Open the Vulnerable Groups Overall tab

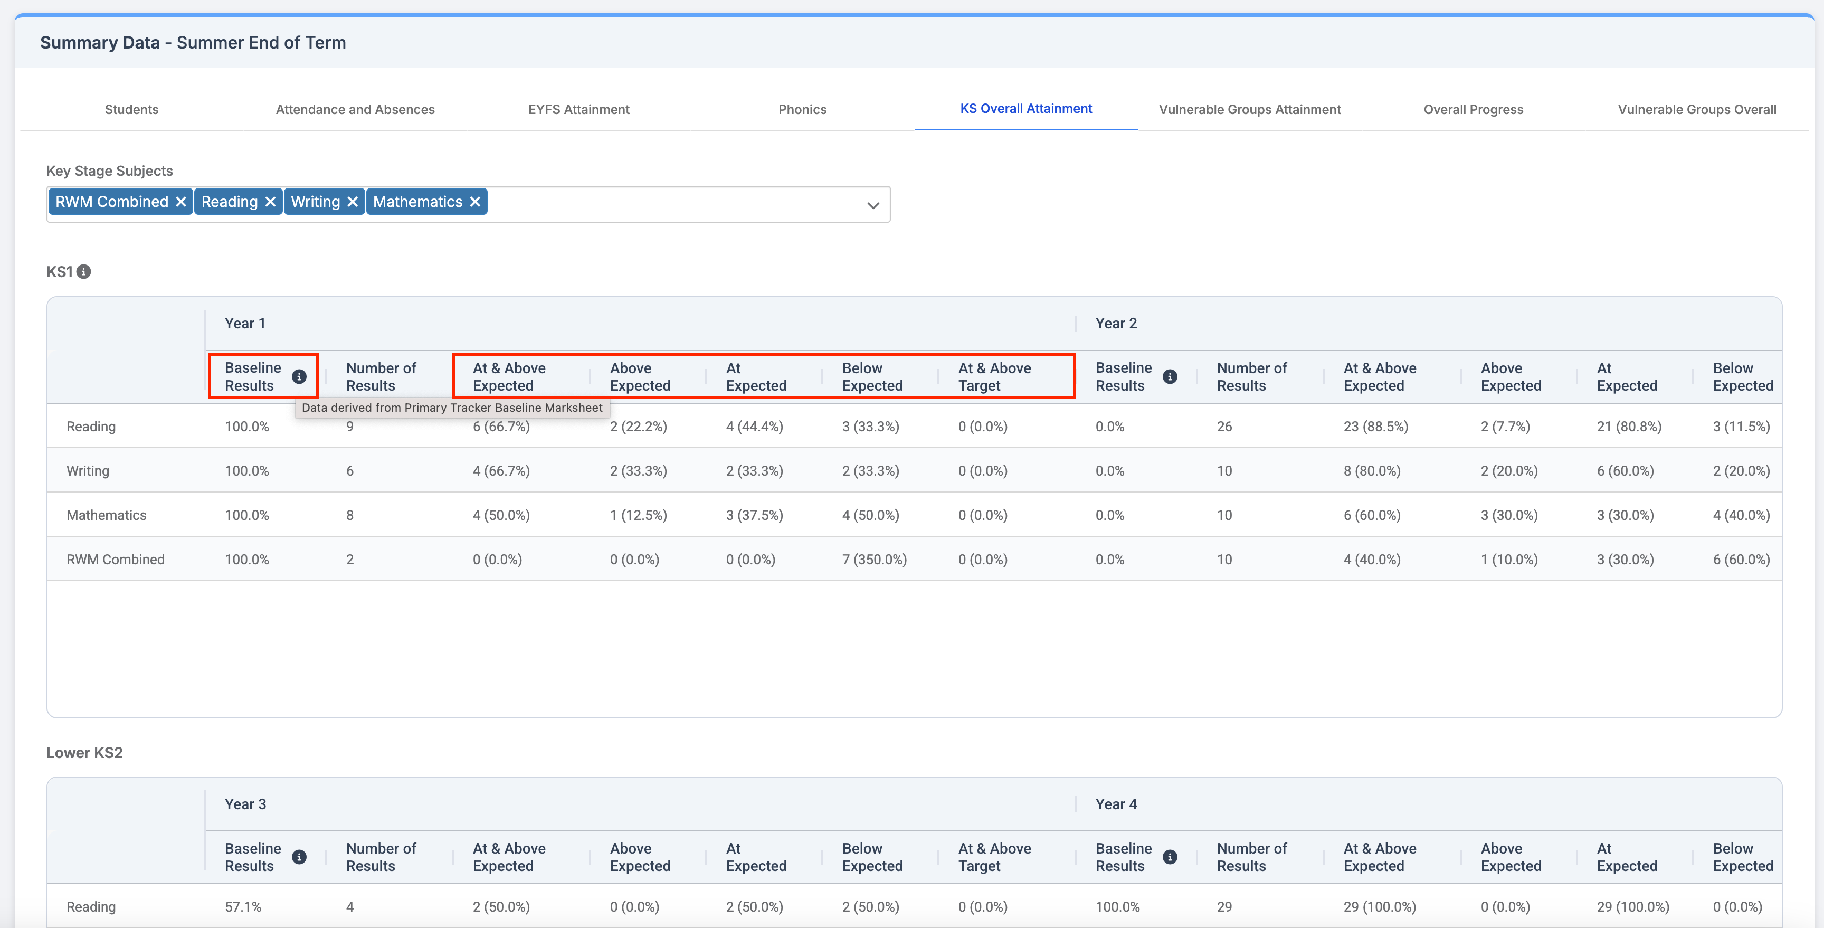[x=1697, y=110]
